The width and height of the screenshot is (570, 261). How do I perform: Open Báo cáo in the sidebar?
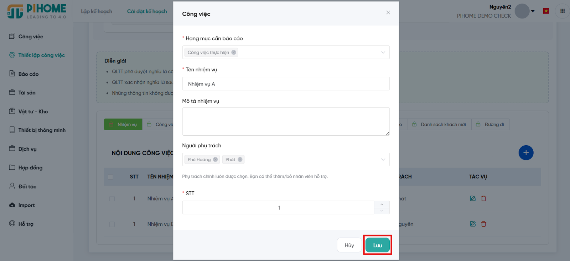[28, 74]
